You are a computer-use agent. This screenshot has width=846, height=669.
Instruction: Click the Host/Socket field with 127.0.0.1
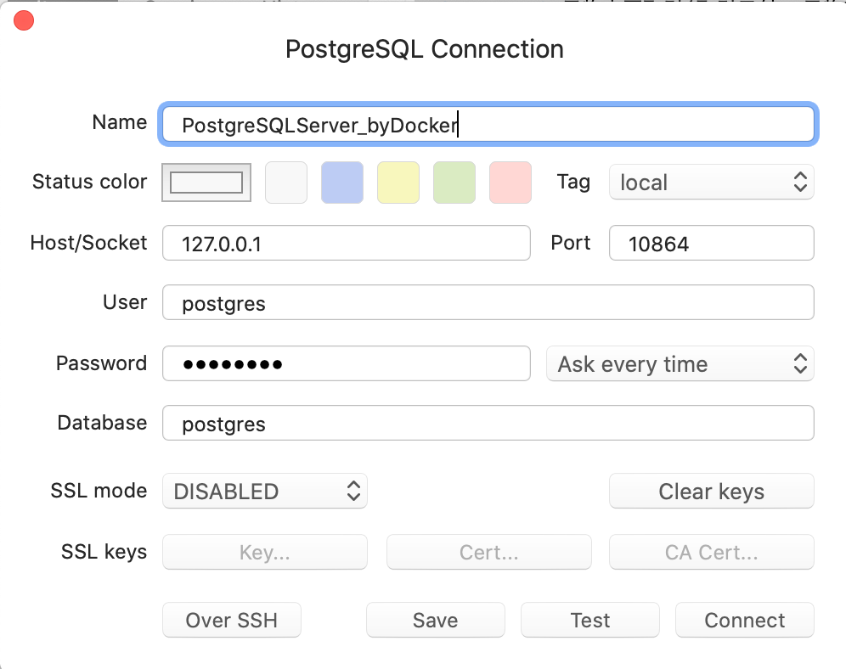point(347,243)
